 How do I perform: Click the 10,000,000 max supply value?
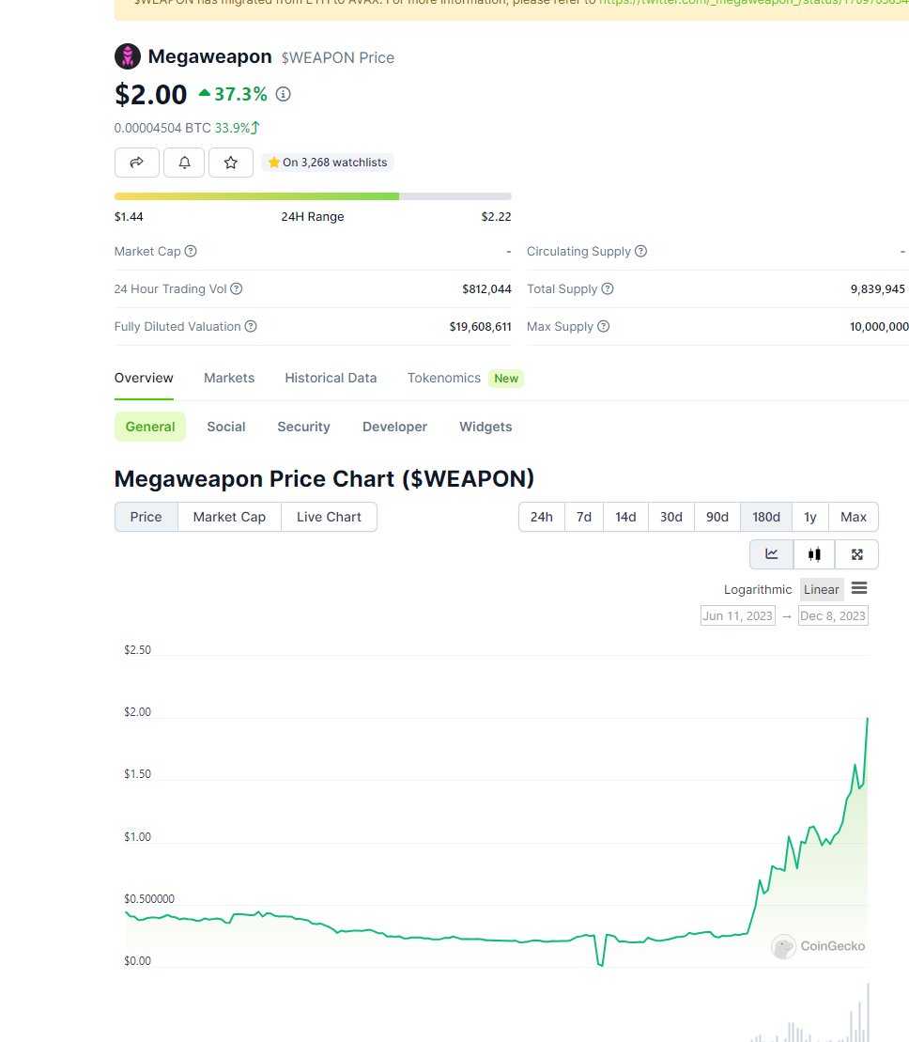tap(879, 326)
